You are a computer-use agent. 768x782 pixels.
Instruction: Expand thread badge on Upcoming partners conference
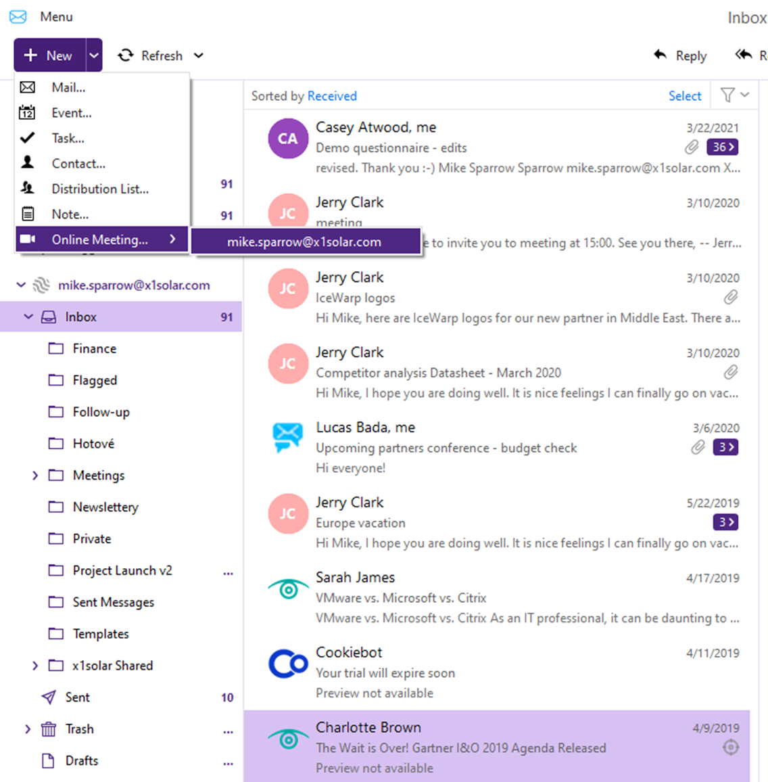click(725, 447)
